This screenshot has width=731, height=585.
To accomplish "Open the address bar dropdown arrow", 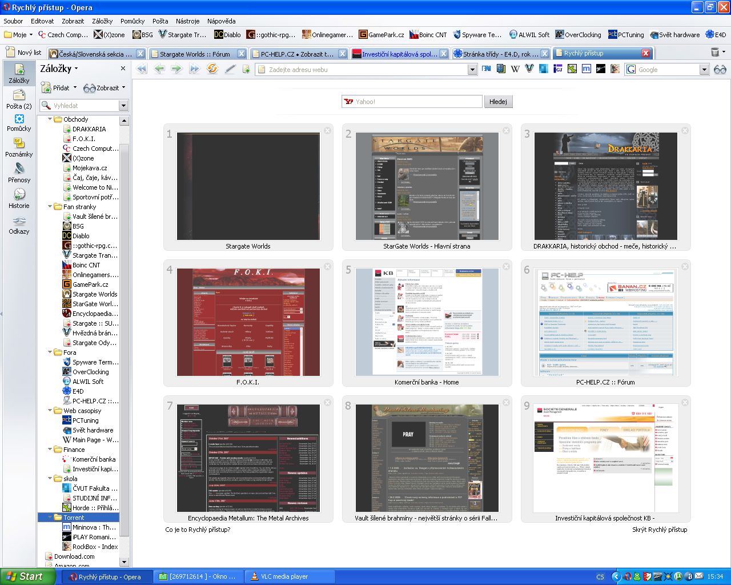I will pos(472,70).
